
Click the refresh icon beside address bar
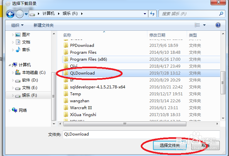click(x=152, y=14)
